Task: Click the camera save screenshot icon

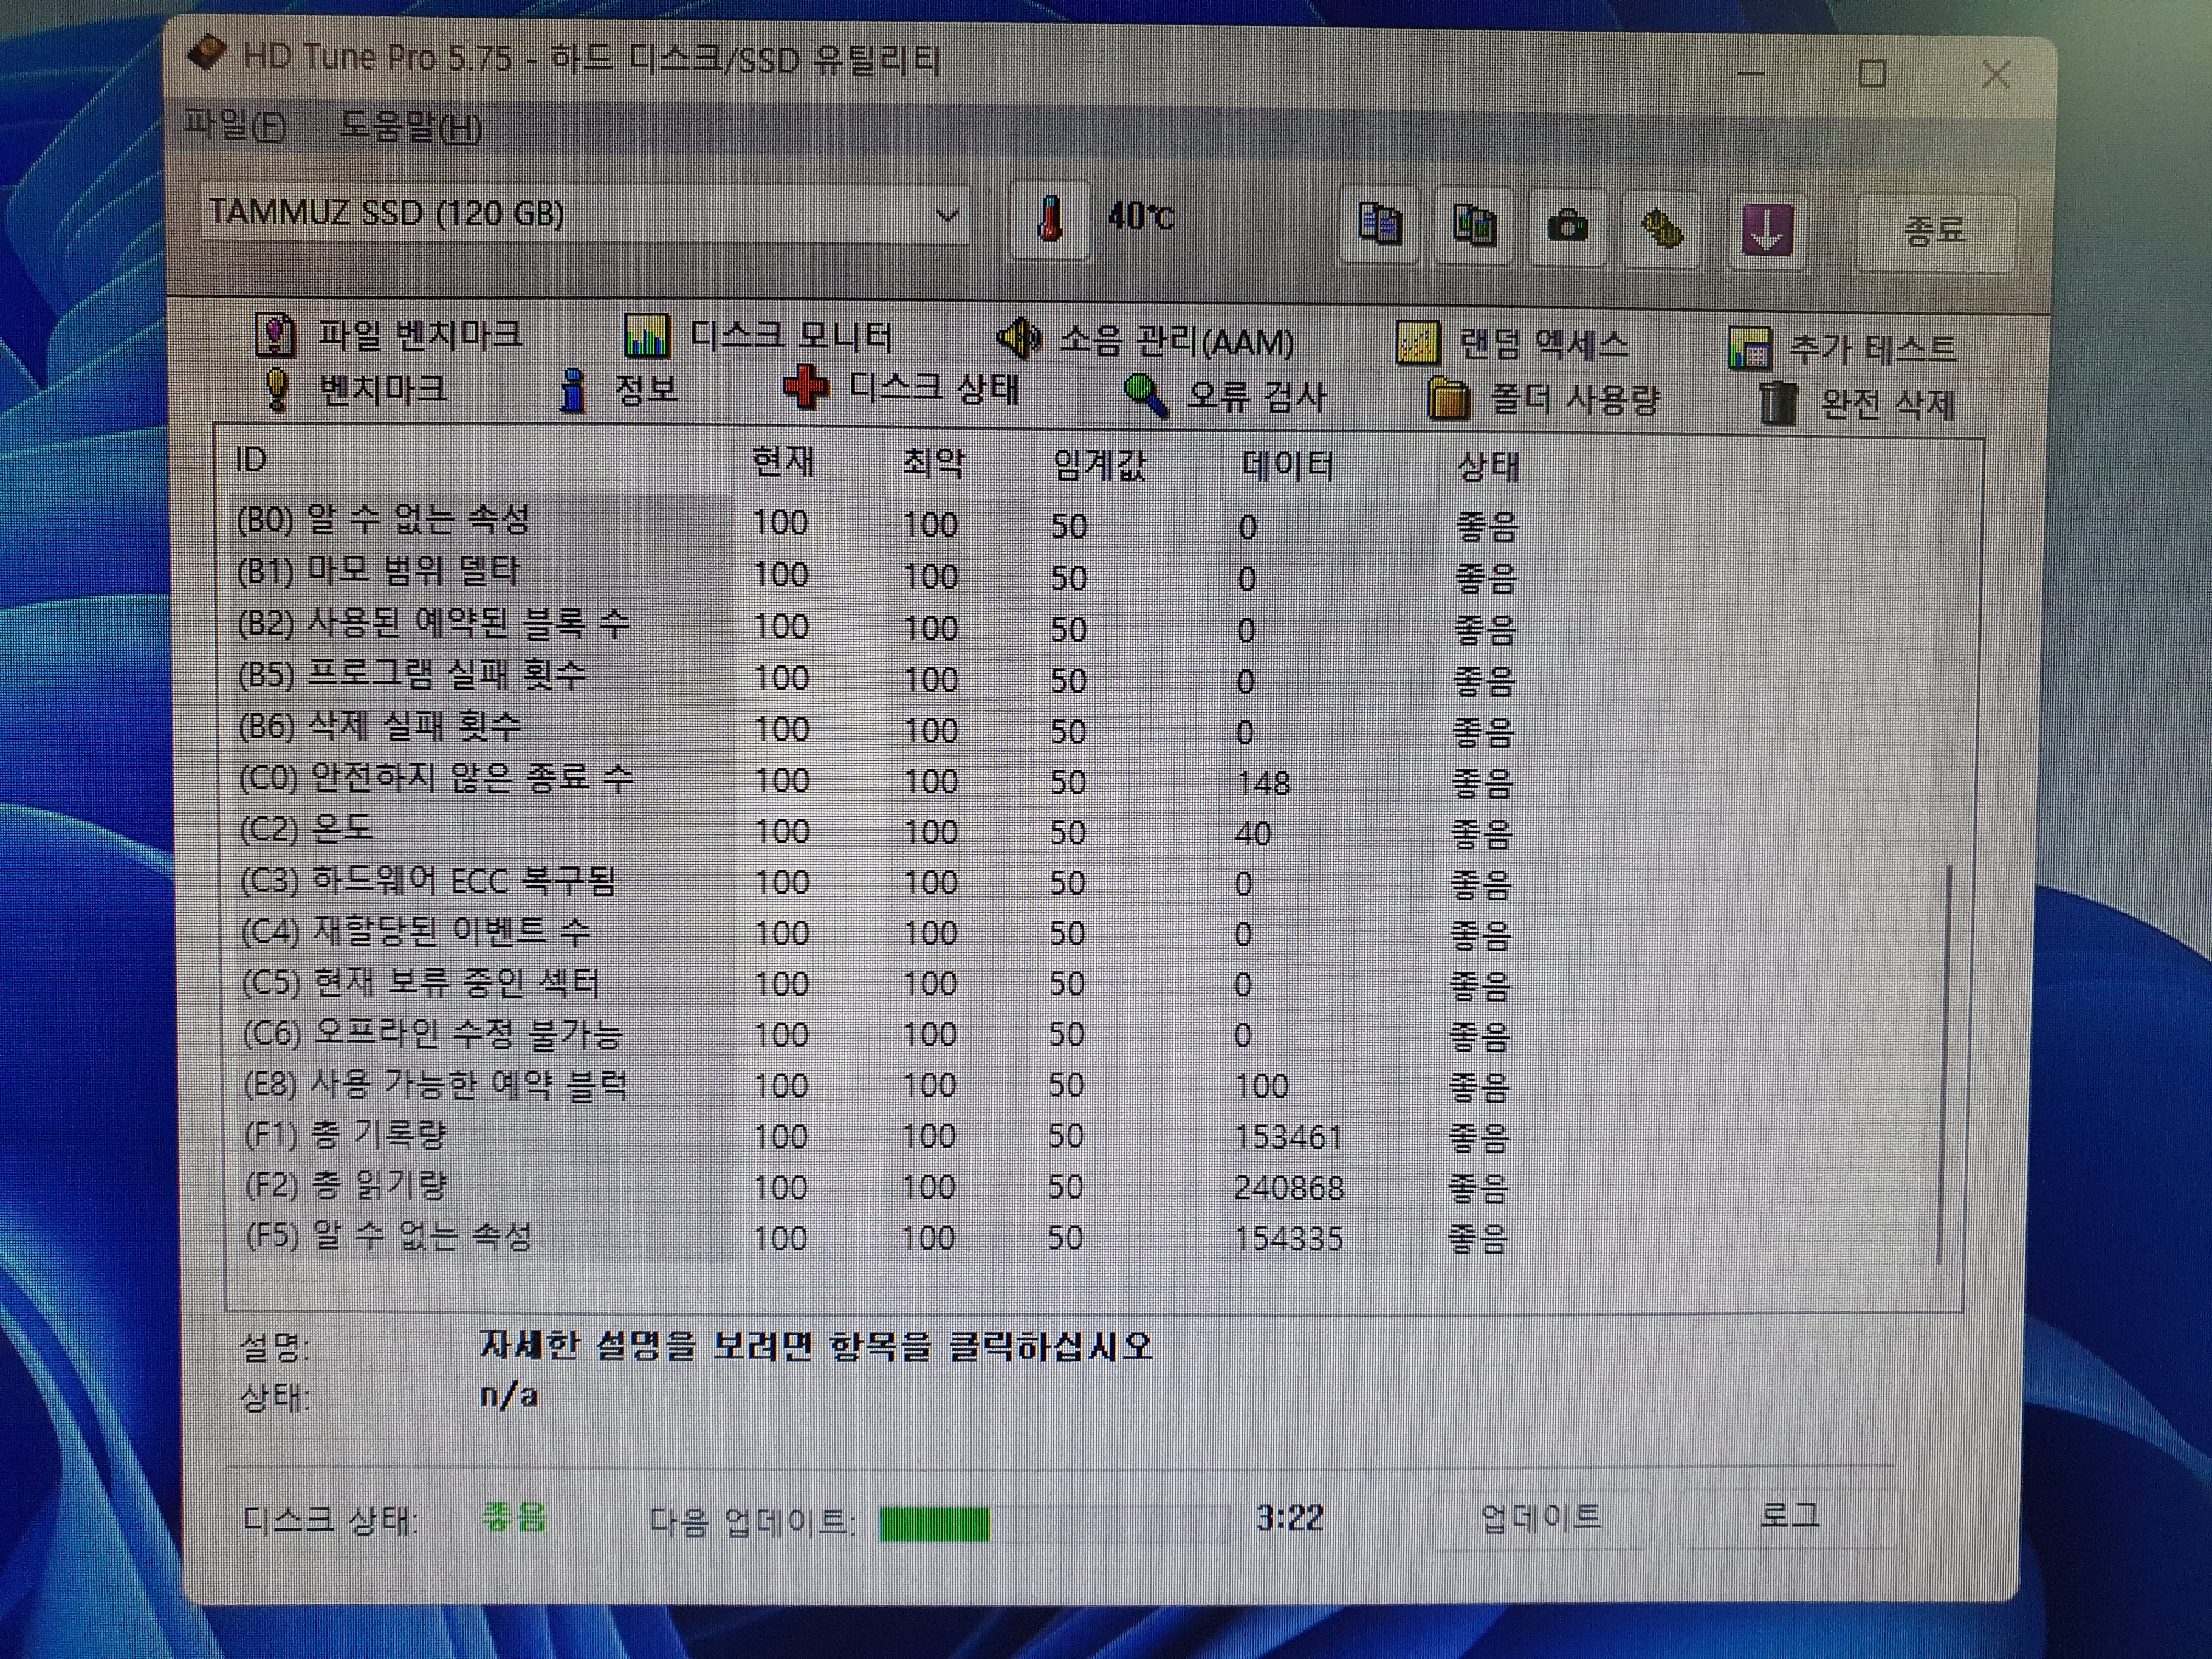Action: [1567, 228]
